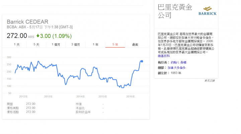
Task: Show the 1 年 chart range
Action: point(95,44)
